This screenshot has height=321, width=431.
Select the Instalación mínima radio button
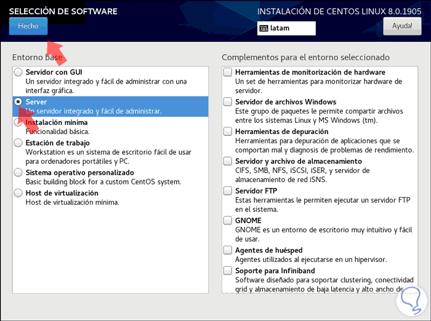(x=18, y=122)
